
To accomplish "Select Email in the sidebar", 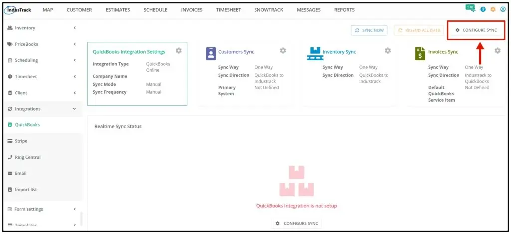I will click(x=21, y=174).
